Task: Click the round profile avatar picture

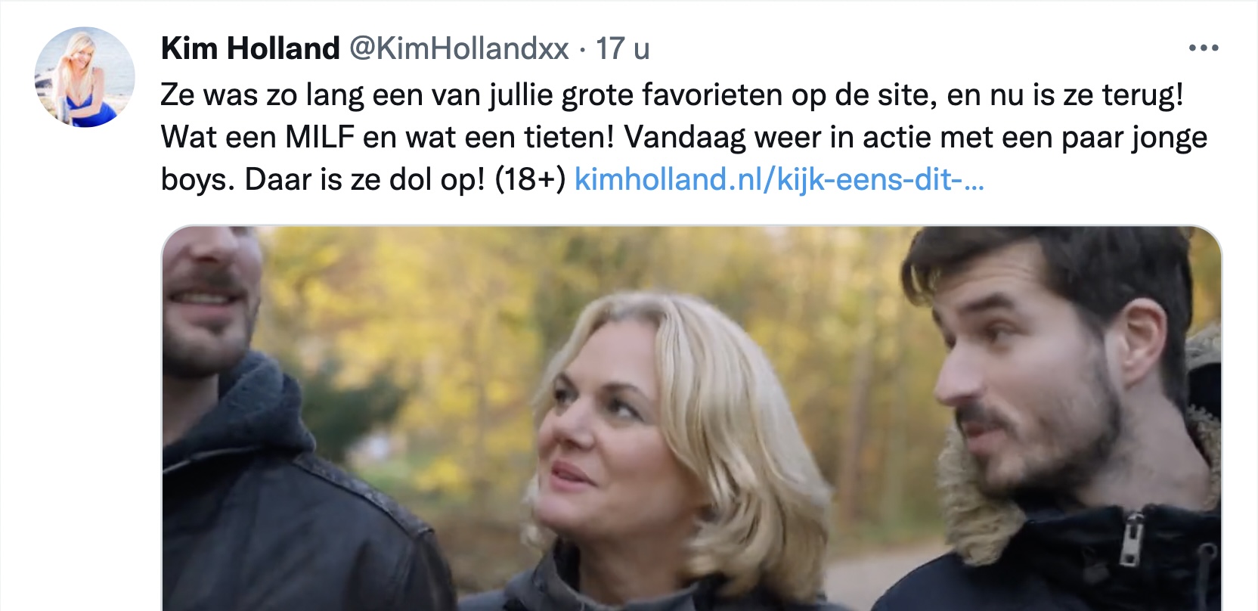Action: 85,77
